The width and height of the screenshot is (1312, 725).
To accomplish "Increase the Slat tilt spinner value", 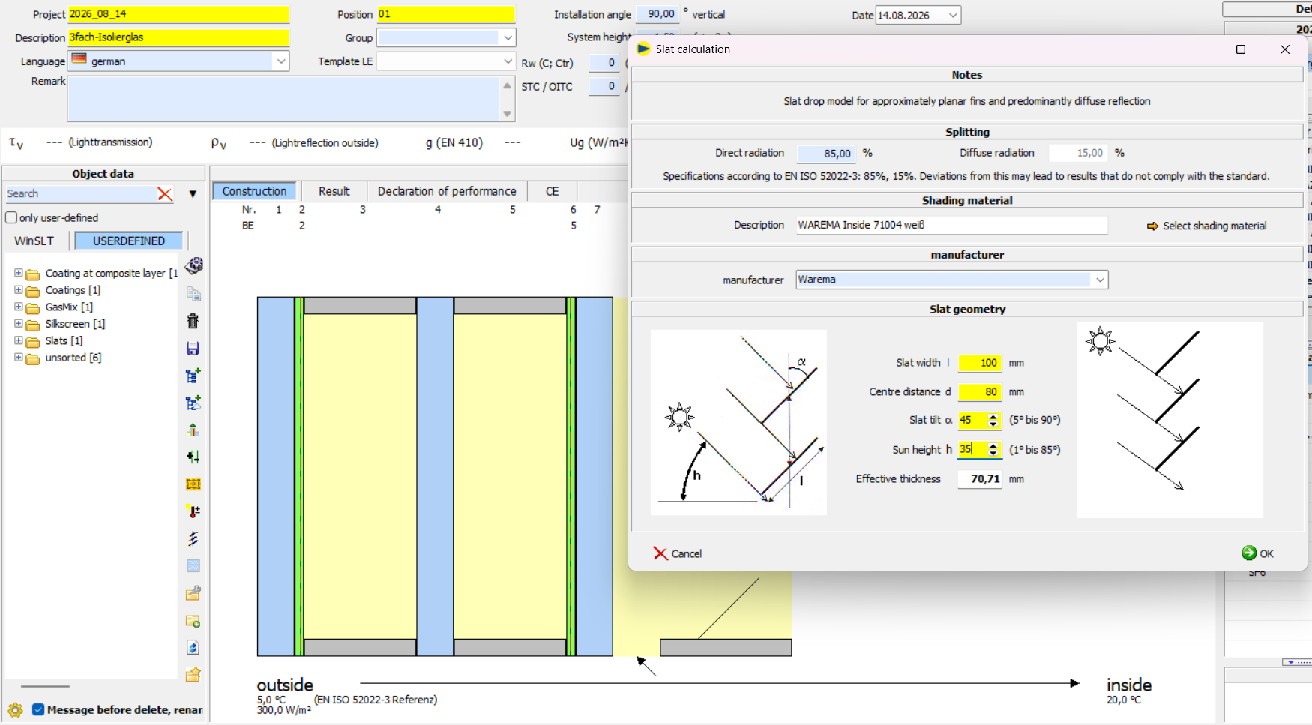I will 993,416.
